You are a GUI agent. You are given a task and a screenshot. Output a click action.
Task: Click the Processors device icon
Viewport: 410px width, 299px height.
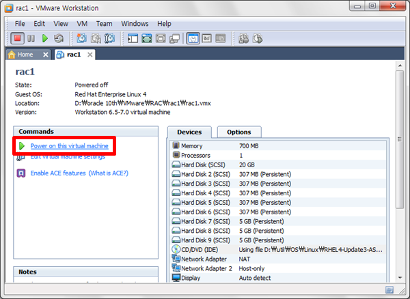pyautogui.click(x=176, y=155)
